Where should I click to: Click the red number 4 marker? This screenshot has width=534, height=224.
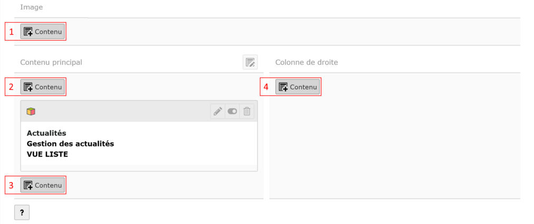pos(266,87)
